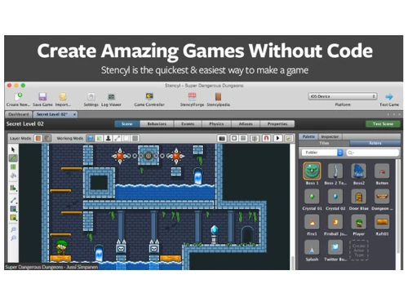Click the Create New toolbar icon
The image size is (408, 306).
click(19, 96)
